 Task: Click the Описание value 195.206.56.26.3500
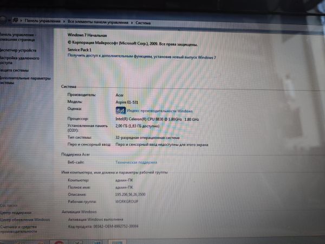coord(130,195)
